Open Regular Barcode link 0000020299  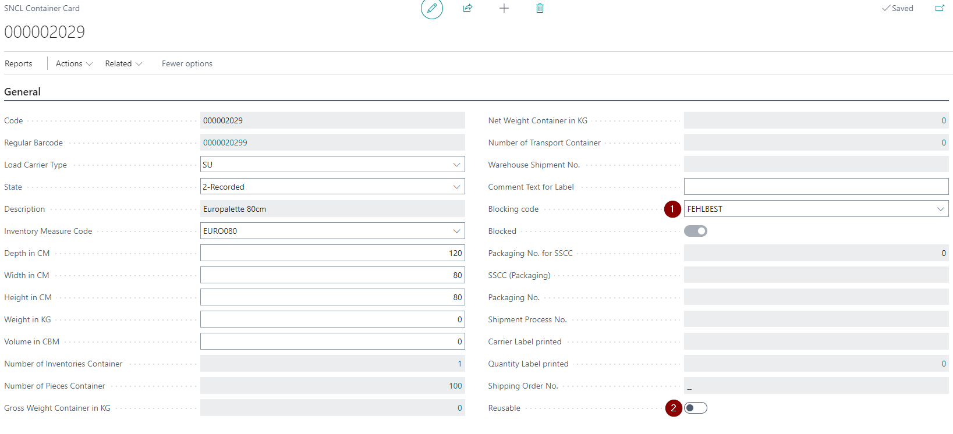click(225, 143)
